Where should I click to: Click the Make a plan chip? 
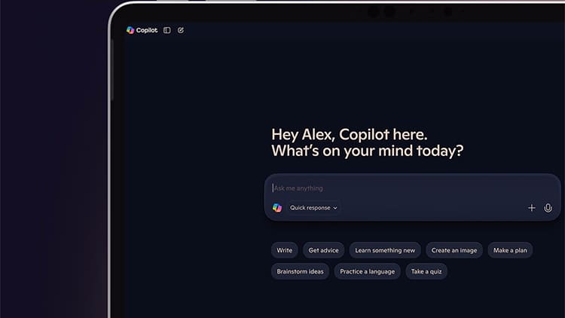pos(510,250)
